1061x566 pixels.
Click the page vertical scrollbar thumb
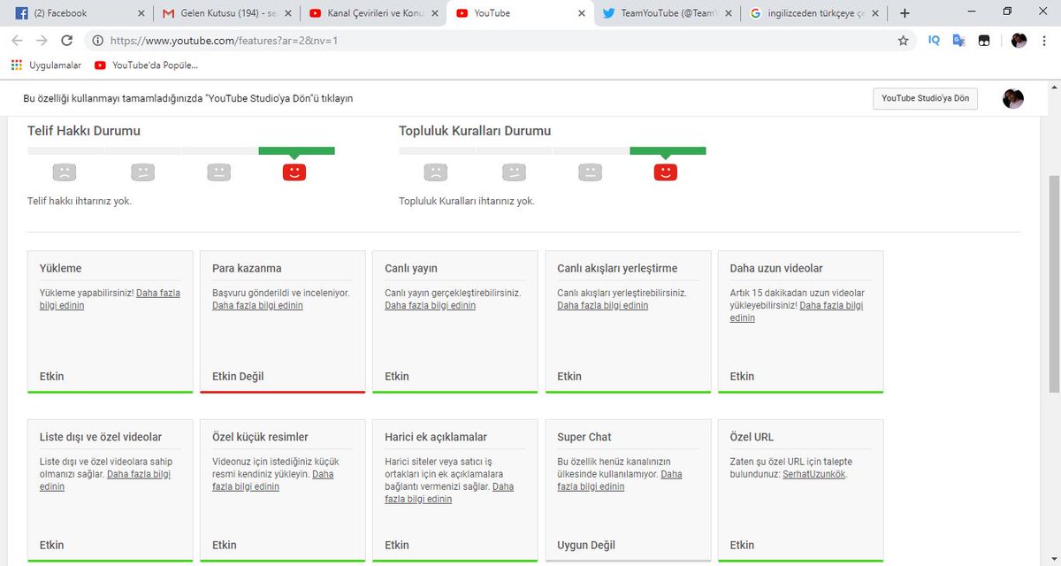pos(1054,283)
